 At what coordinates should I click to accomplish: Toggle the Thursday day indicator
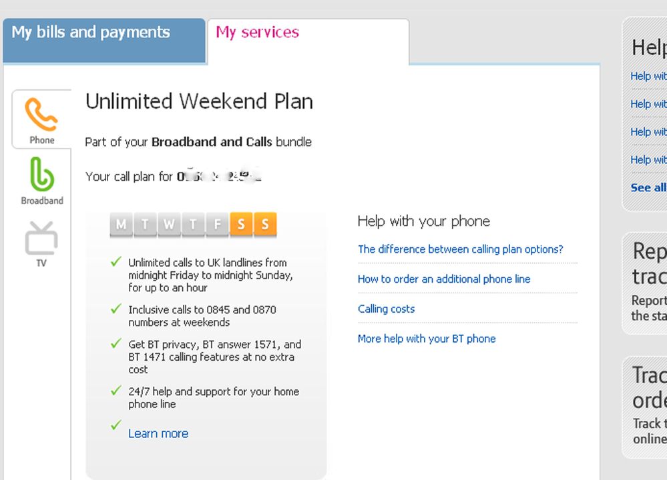(x=192, y=224)
